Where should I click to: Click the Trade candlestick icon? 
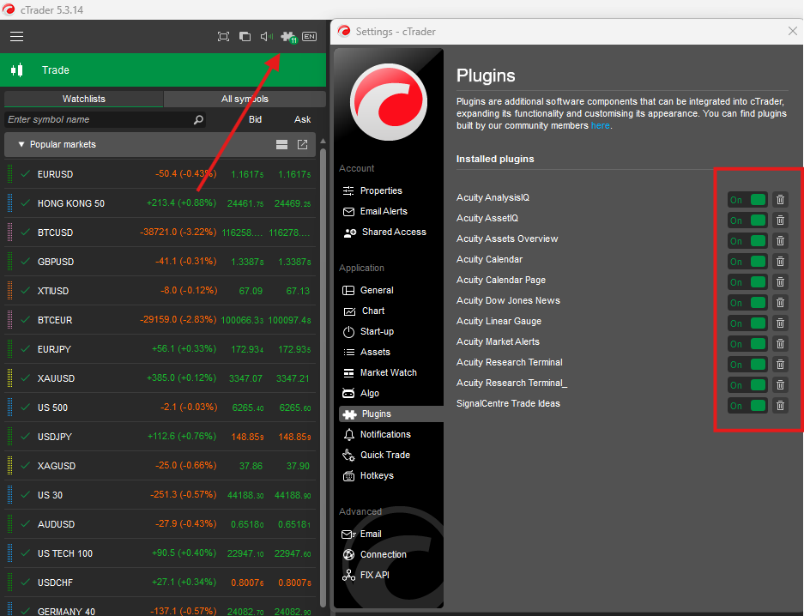point(17,69)
